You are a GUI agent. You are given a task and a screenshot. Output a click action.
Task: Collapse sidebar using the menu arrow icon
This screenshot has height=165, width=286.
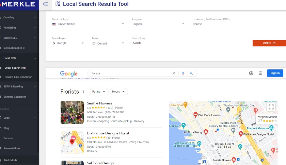coord(45,4)
